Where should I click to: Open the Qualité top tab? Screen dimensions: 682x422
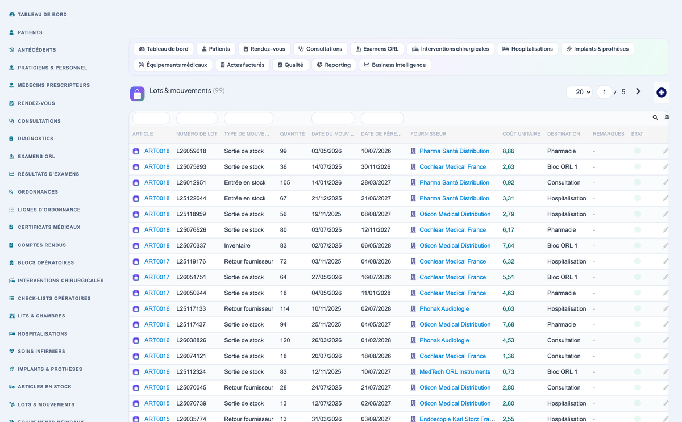click(x=290, y=65)
